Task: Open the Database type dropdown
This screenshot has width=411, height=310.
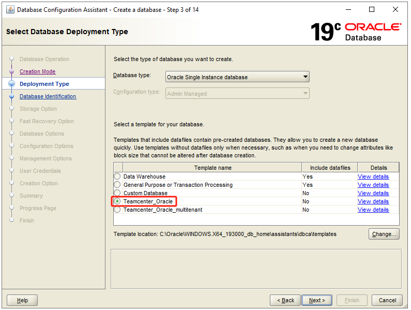Action: (237, 77)
